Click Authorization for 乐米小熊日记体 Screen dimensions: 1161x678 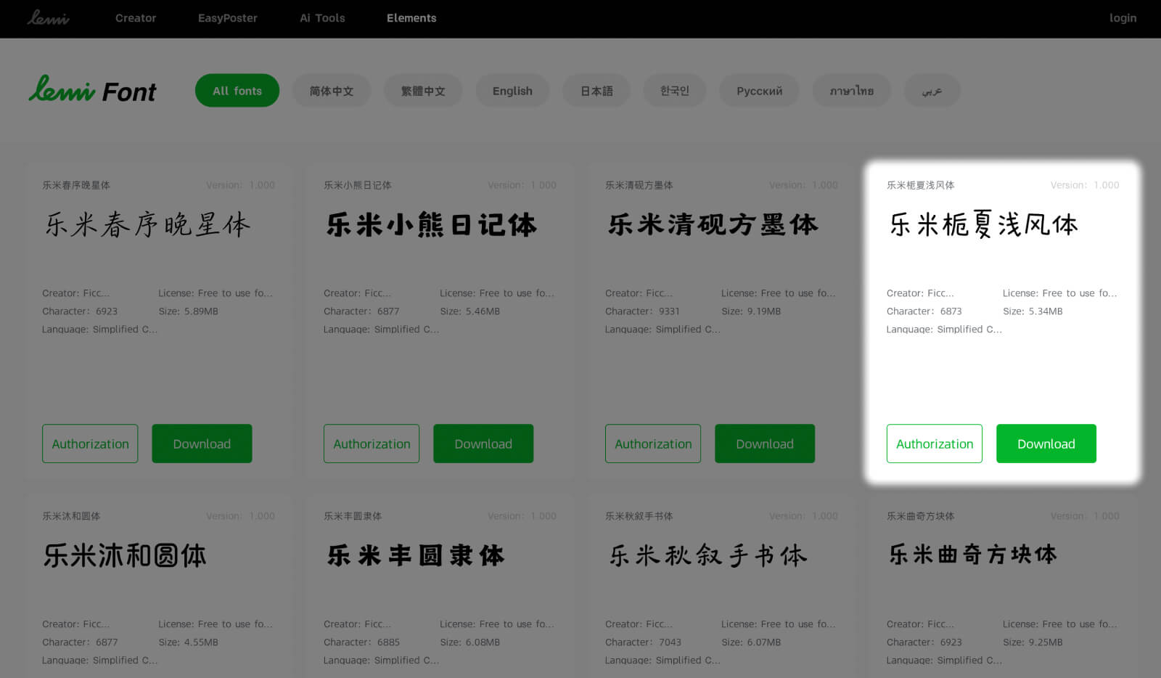[x=372, y=444]
